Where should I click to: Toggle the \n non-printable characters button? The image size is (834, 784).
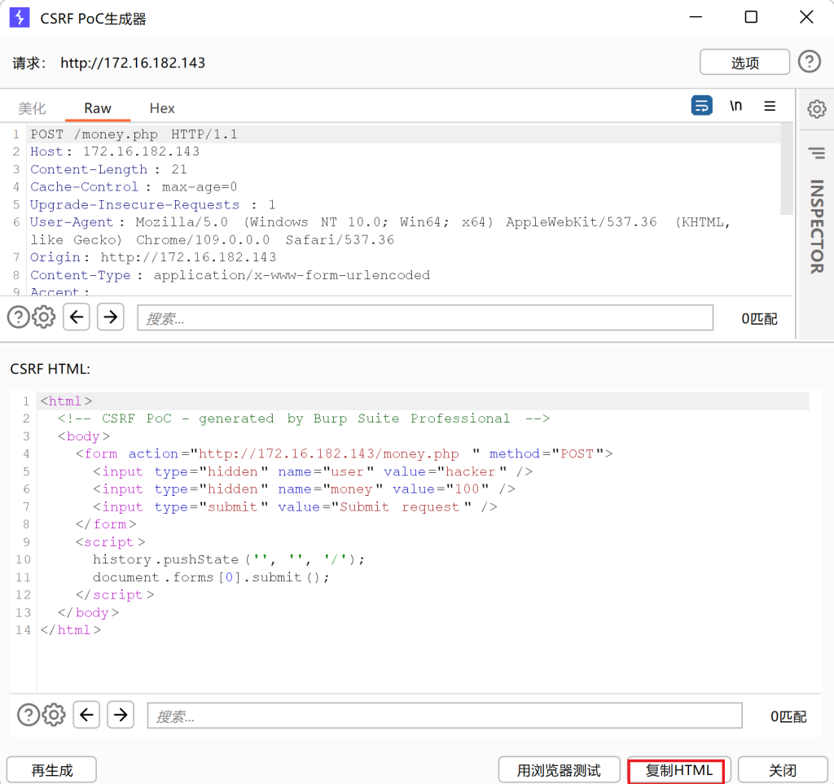(735, 106)
